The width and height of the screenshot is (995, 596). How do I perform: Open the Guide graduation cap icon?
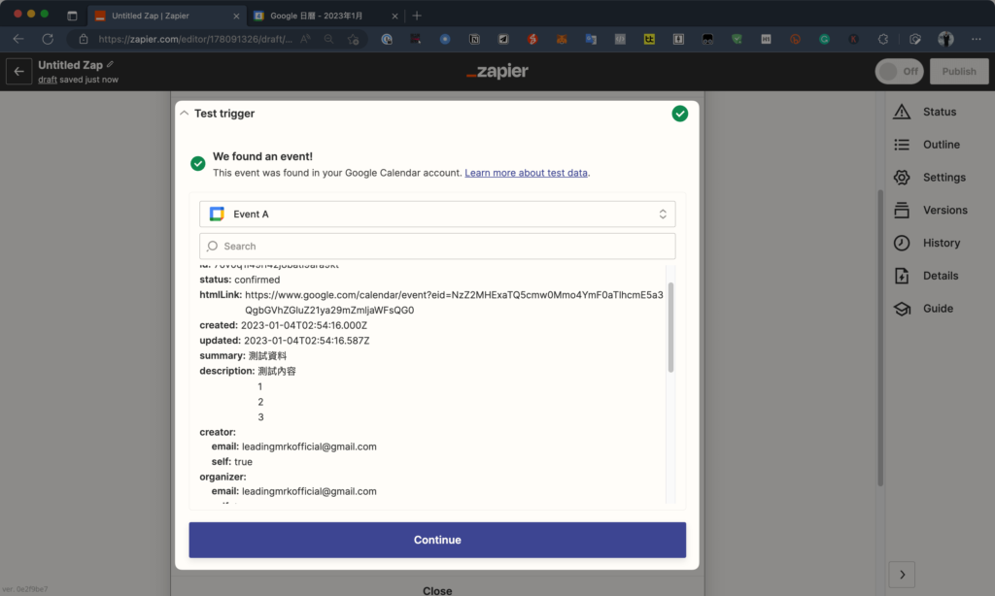[902, 309]
